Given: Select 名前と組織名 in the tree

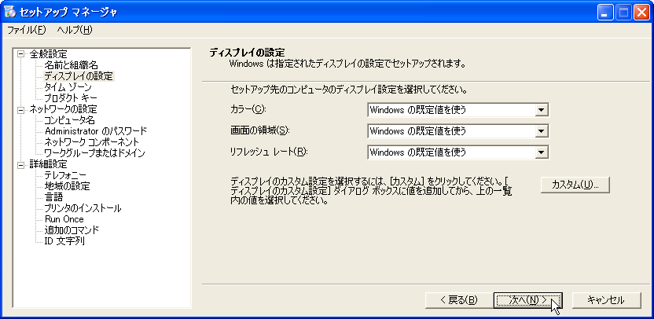Looking at the screenshot, I should [x=71, y=65].
